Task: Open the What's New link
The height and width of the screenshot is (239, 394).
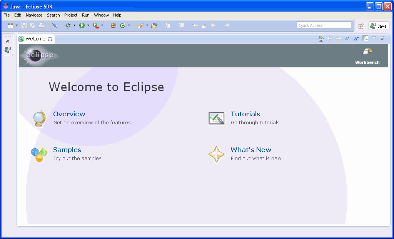Action: click(x=251, y=150)
